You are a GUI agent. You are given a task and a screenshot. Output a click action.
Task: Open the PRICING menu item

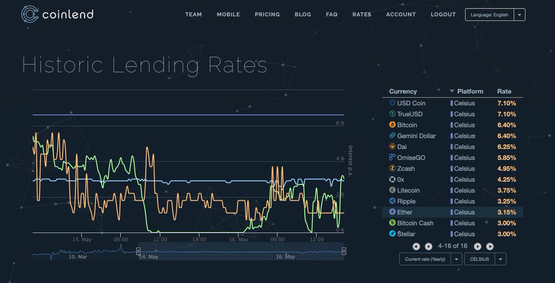coord(267,14)
